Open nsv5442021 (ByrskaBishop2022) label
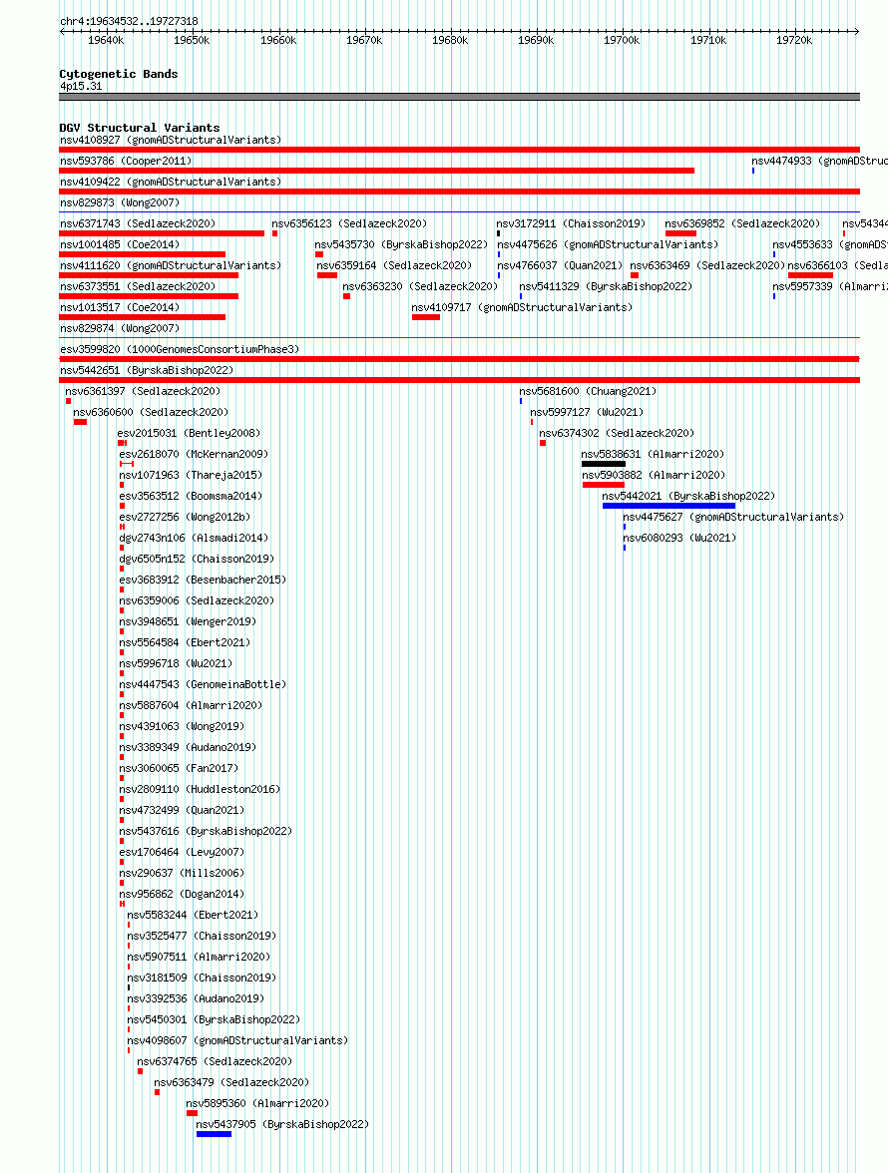The width and height of the screenshot is (888, 1173). tap(689, 496)
